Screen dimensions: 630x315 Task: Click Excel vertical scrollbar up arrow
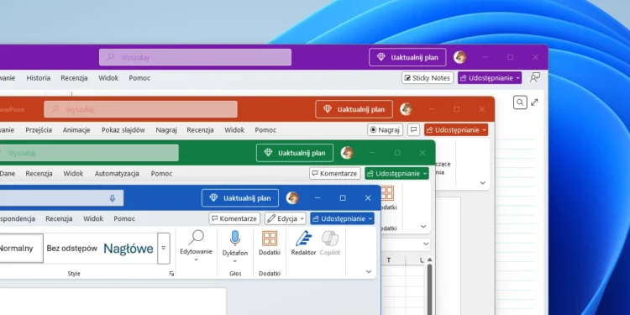[x=429, y=260]
